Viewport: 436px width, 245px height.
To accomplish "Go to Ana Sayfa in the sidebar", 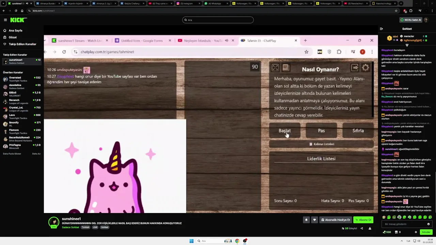I will 15,31.
